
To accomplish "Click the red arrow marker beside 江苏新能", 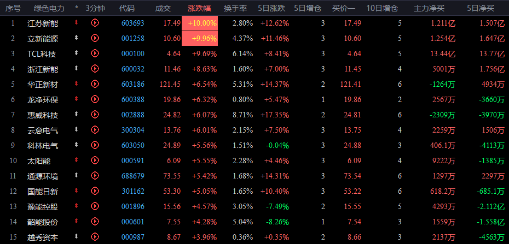I will (x=77, y=22).
